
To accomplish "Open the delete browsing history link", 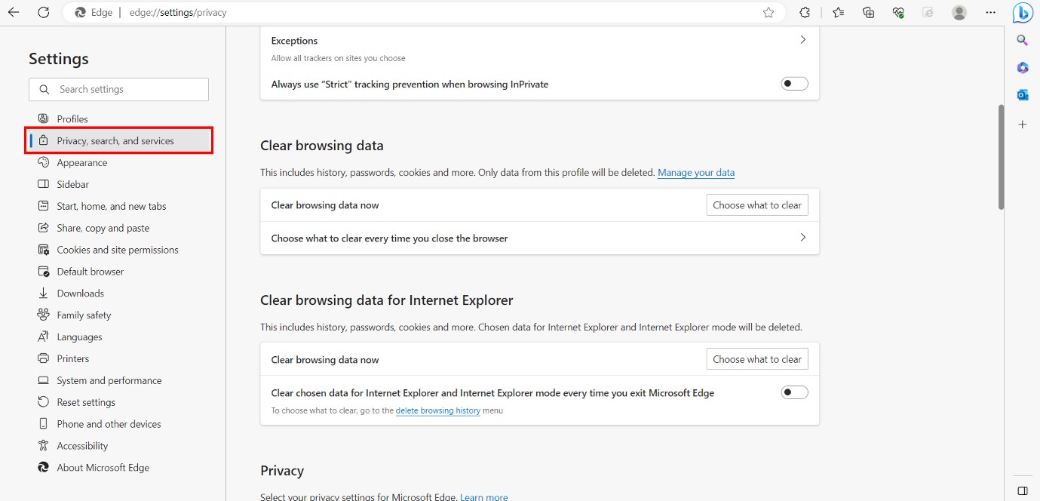I will (438, 411).
